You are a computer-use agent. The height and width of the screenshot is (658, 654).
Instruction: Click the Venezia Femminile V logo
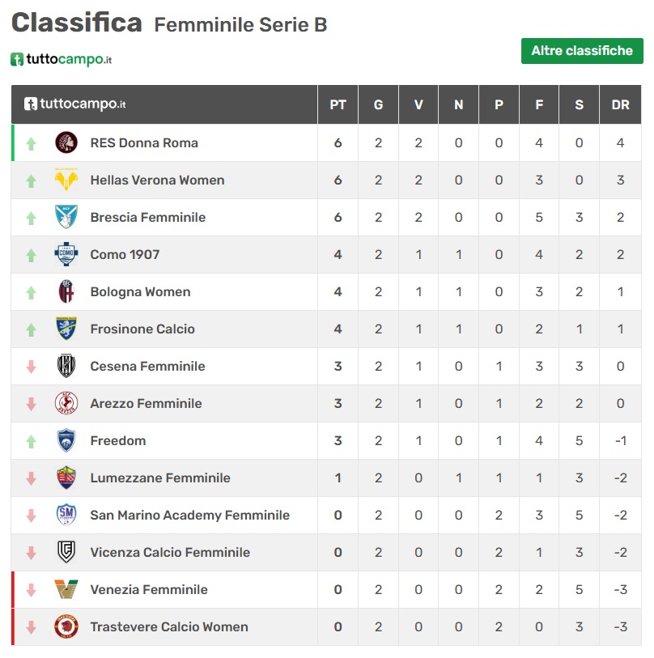pos(66,588)
